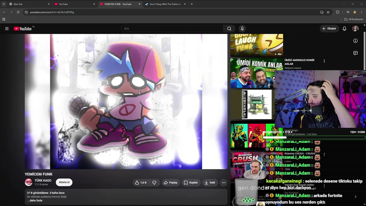Open the Don't Sleep With The Fishes tab
The height and width of the screenshot is (206, 366).
pyautogui.click(x=166, y=4)
